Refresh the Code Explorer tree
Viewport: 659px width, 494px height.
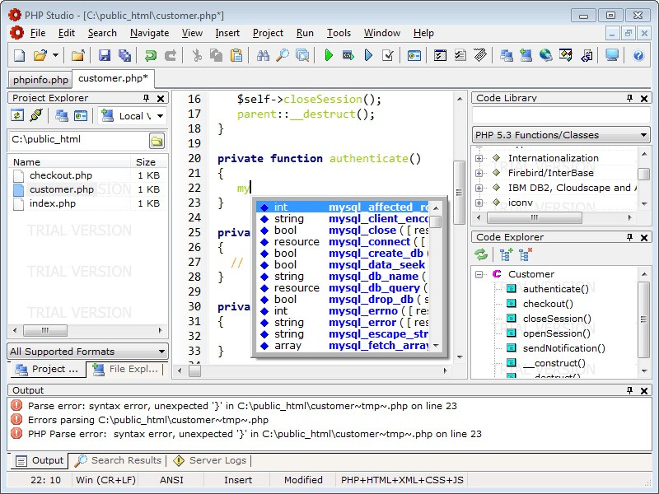pos(481,254)
